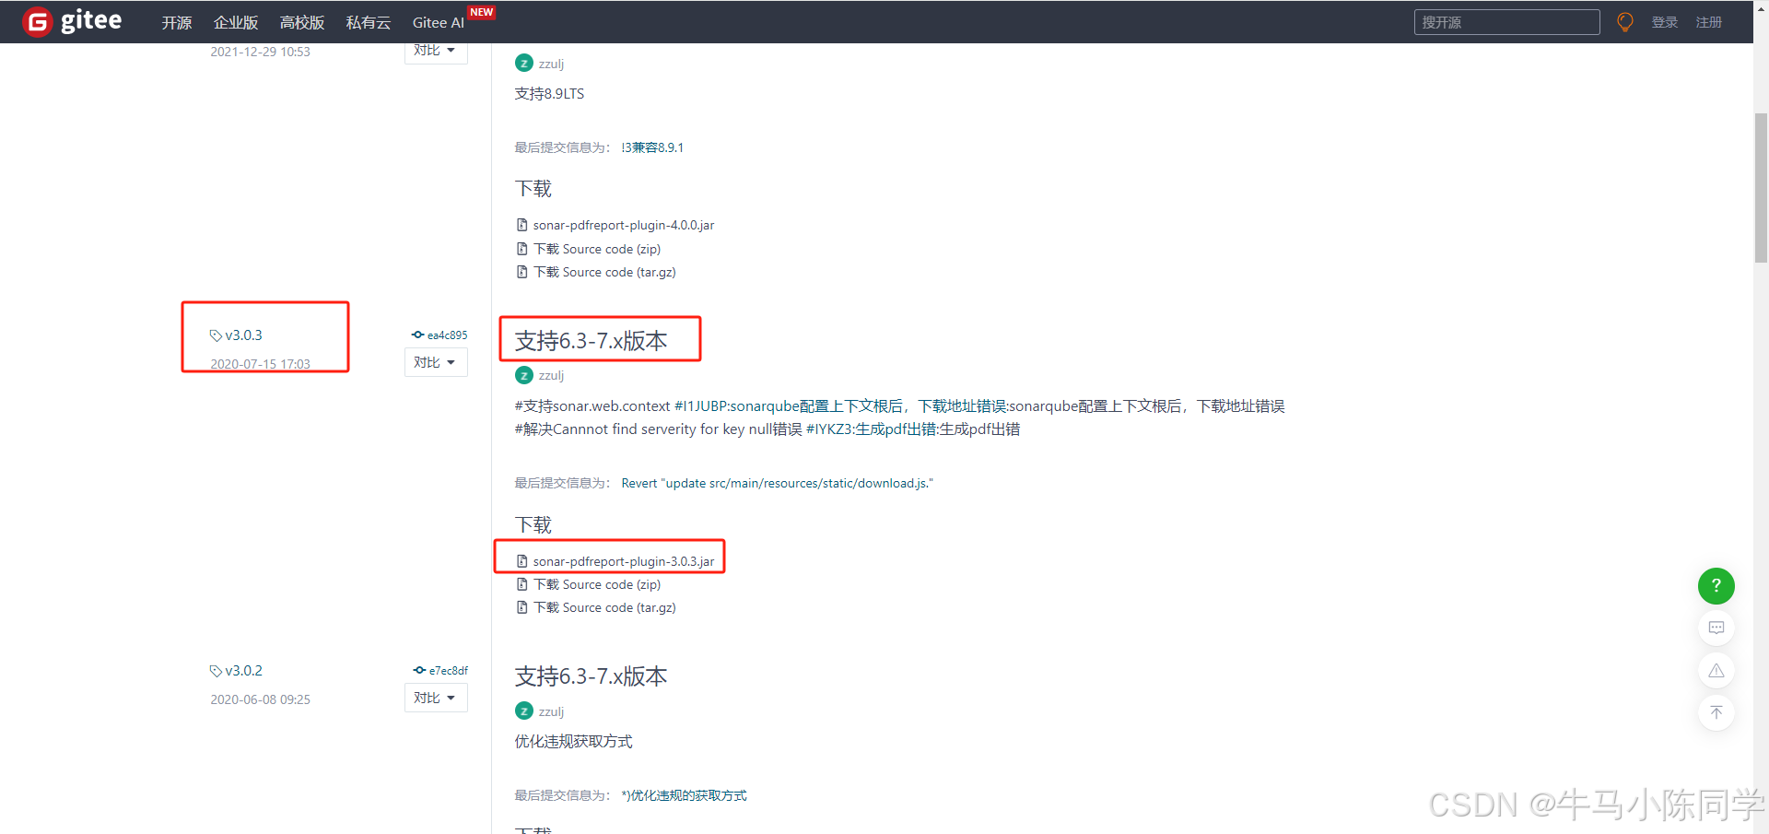Click the lightbulb icon in the header
Image resolution: width=1769 pixels, height=834 pixels.
coord(1625,22)
